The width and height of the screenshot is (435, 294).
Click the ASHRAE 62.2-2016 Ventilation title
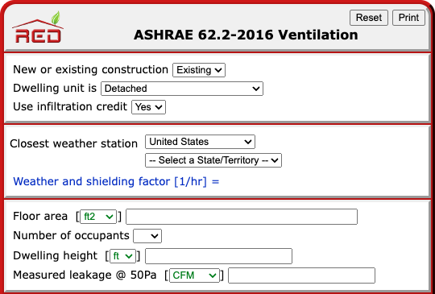(246, 35)
